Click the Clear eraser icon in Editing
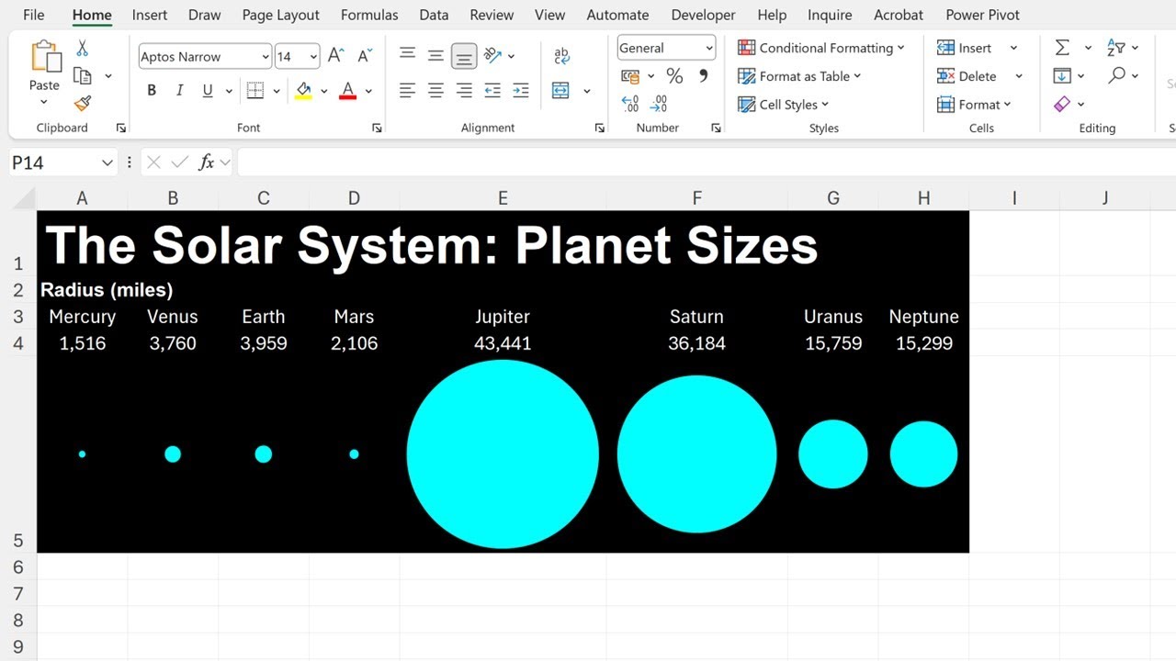The width and height of the screenshot is (1176, 661). (x=1062, y=104)
